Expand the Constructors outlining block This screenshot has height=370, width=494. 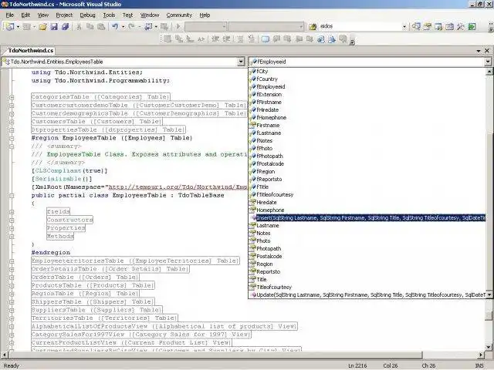[12, 220]
